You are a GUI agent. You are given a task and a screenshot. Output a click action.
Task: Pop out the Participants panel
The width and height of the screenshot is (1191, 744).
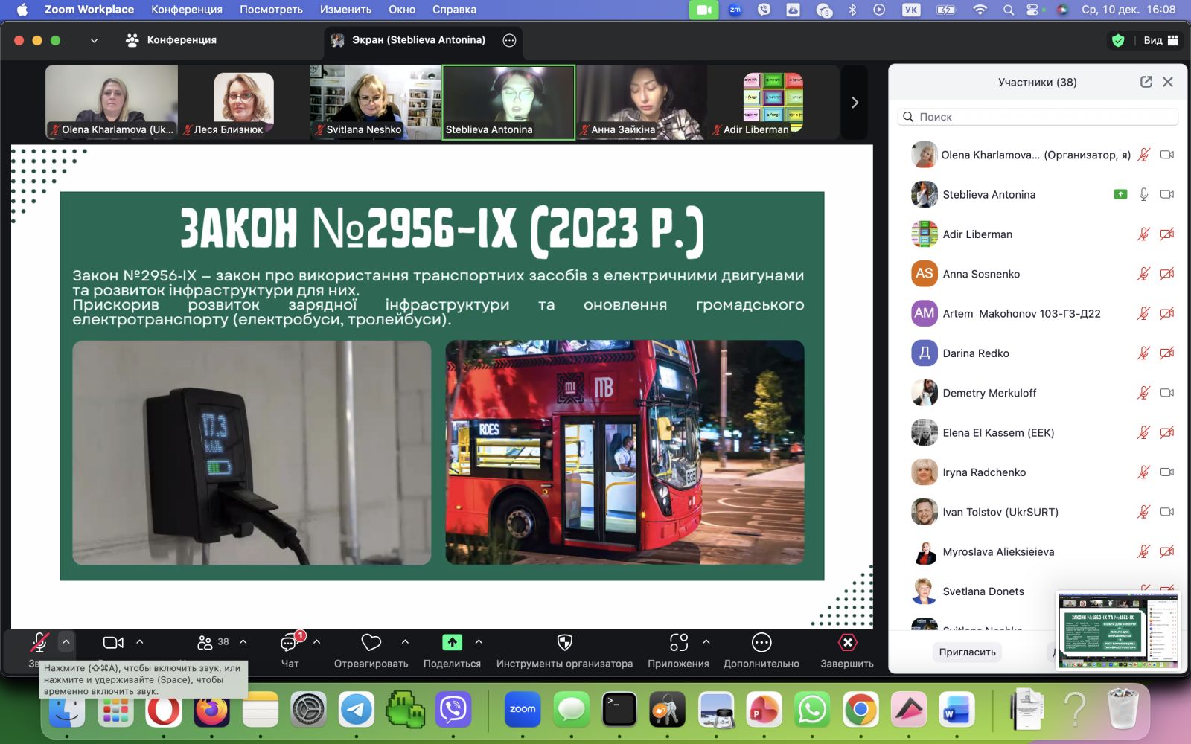click(x=1146, y=82)
